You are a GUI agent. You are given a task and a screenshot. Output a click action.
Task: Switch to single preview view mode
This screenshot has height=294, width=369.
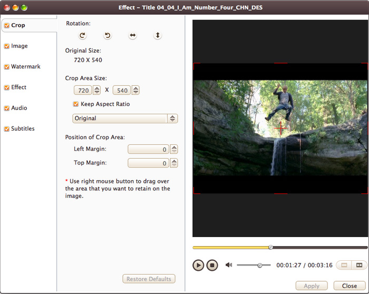[344, 265]
